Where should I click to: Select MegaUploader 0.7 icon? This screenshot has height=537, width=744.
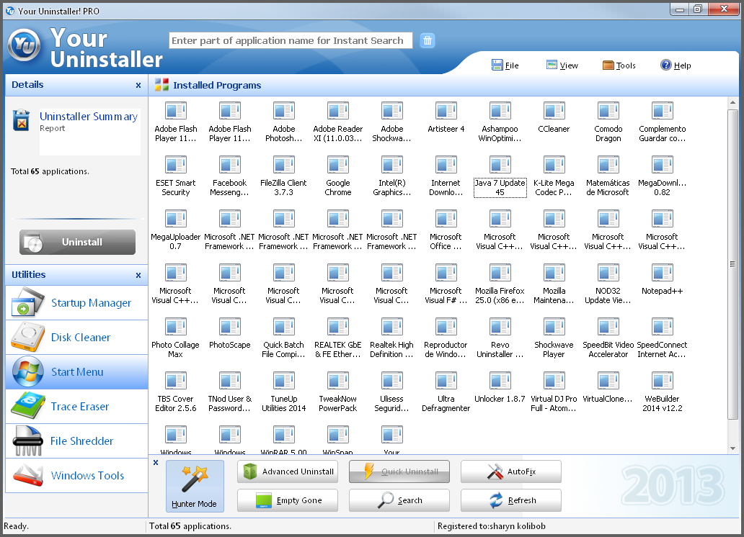coord(176,220)
